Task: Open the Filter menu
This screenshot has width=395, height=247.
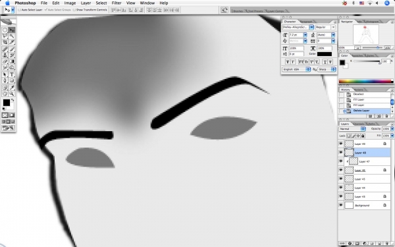Action: click(x=117, y=3)
